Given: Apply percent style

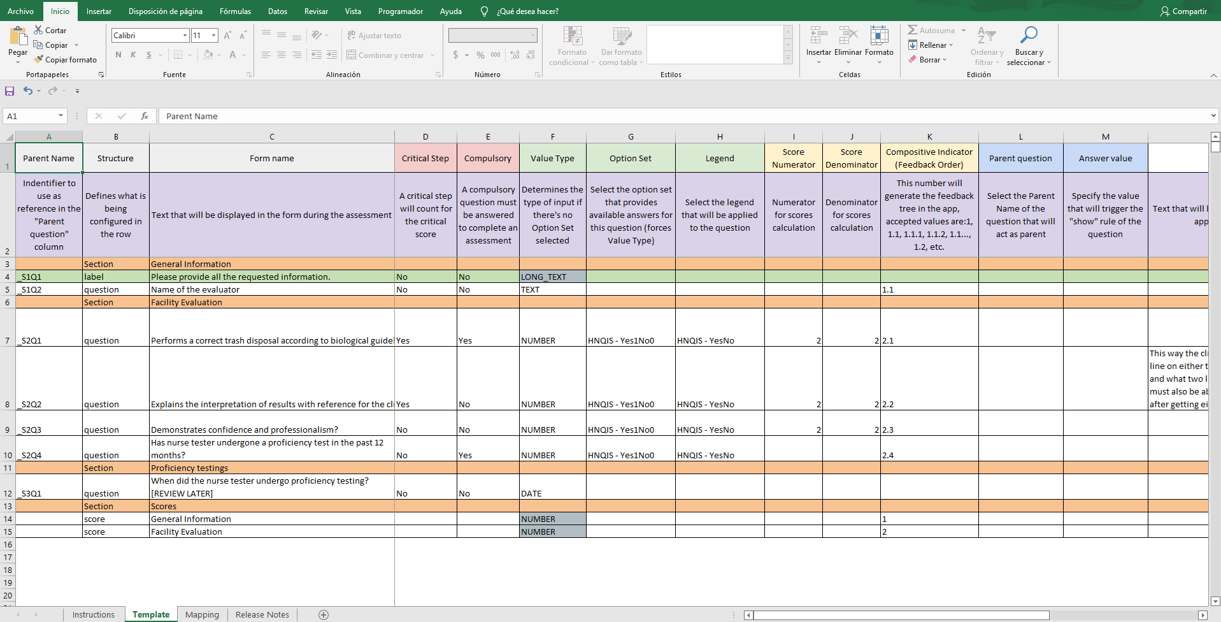Looking at the screenshot, I should pos(480,55).
